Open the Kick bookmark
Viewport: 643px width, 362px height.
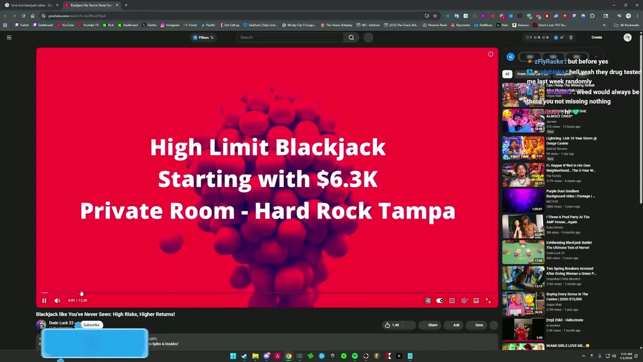tap(109, 25)
